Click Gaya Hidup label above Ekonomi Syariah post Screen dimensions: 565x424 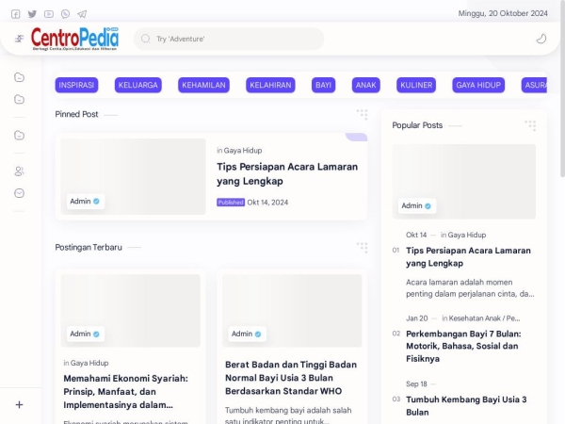point(89,363)
